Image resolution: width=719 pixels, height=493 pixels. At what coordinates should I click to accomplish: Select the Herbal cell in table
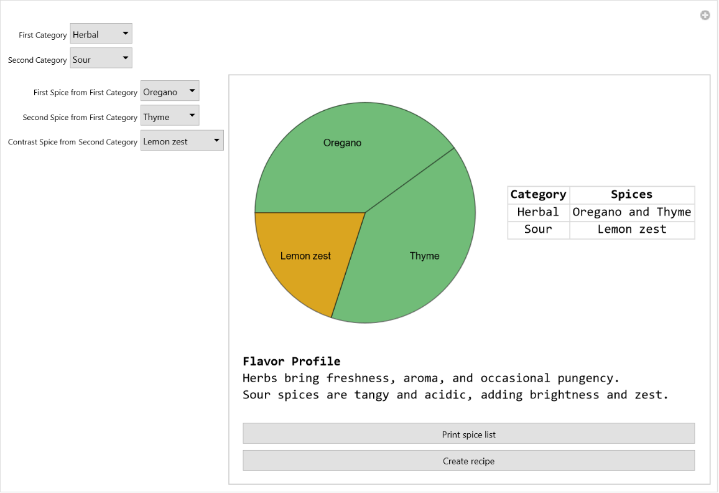pos(538,212)
